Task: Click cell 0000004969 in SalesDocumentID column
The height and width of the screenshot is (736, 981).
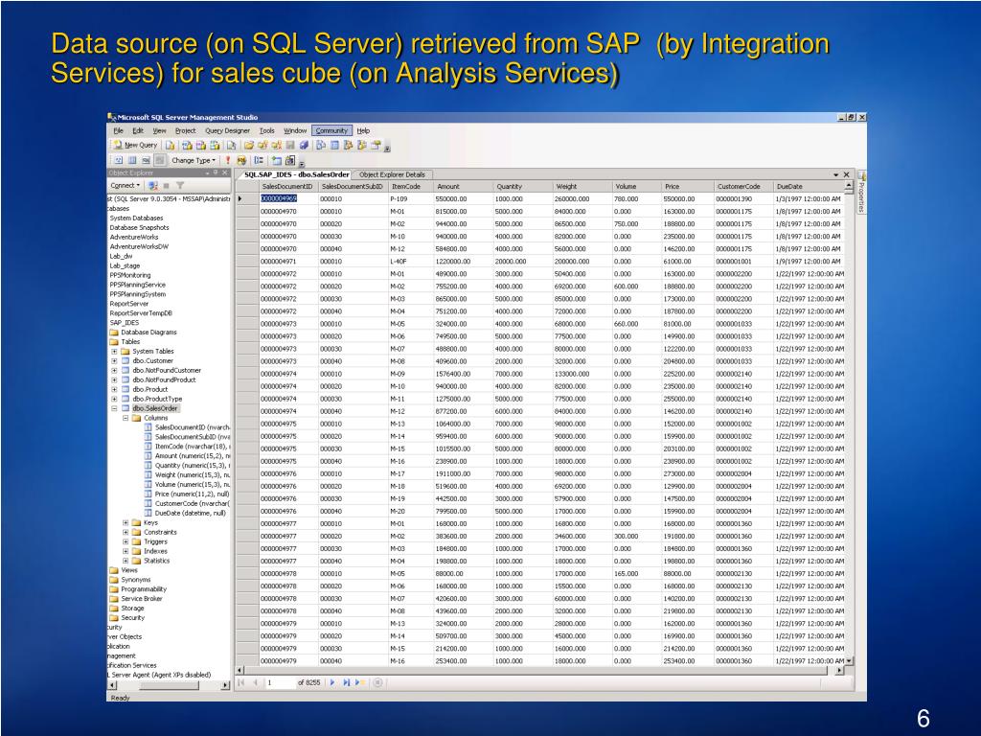Action: (x=288, y=198)
